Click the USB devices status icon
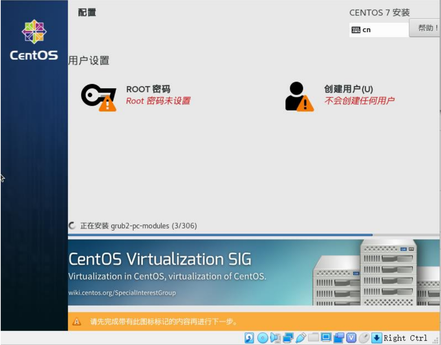The height and width of the screenshot is (345, 441). pyautogui.click(x=301, y=338)
